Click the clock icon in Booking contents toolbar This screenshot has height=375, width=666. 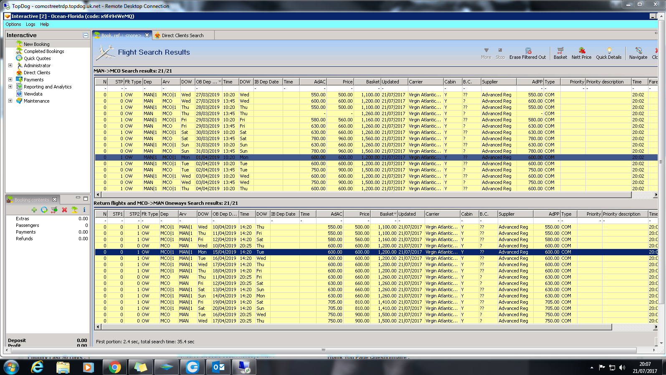point(44,210)
